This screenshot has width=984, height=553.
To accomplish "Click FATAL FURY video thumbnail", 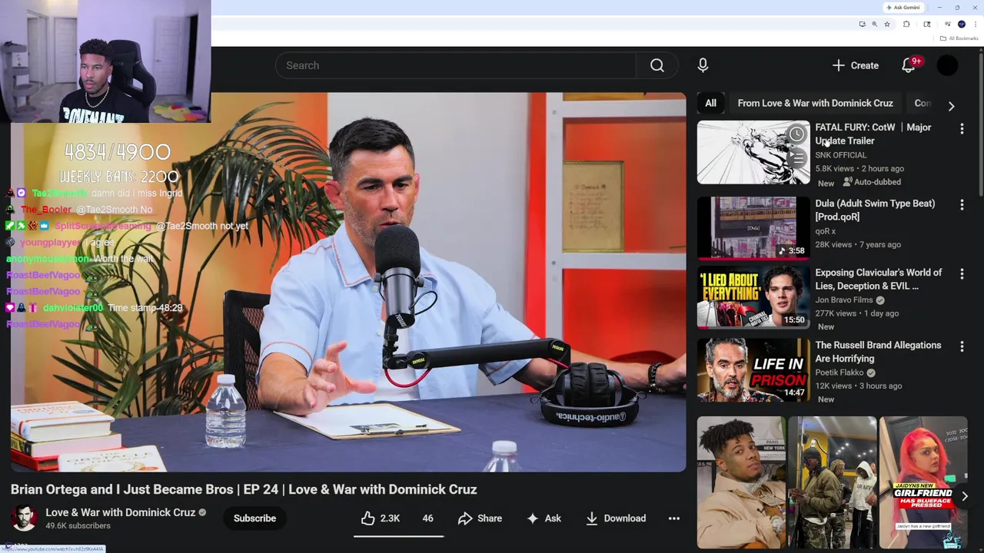I will (x=753, y=152).
